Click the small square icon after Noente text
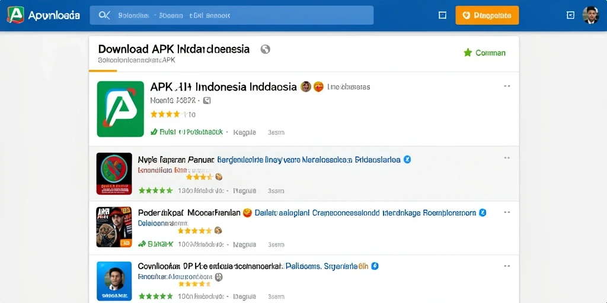 [207, 101]
